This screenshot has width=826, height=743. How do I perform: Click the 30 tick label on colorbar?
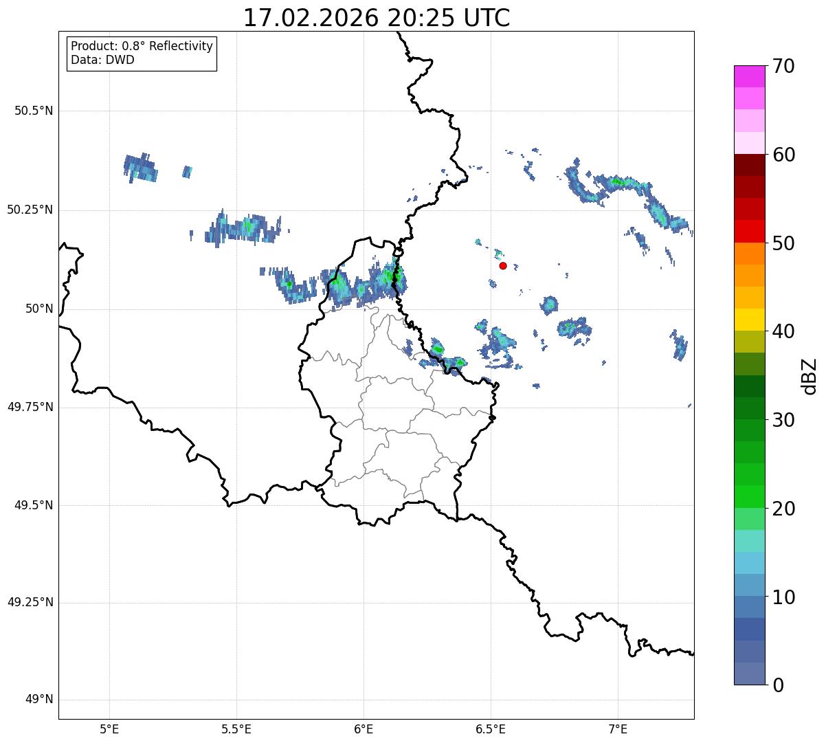click(783, 420)
